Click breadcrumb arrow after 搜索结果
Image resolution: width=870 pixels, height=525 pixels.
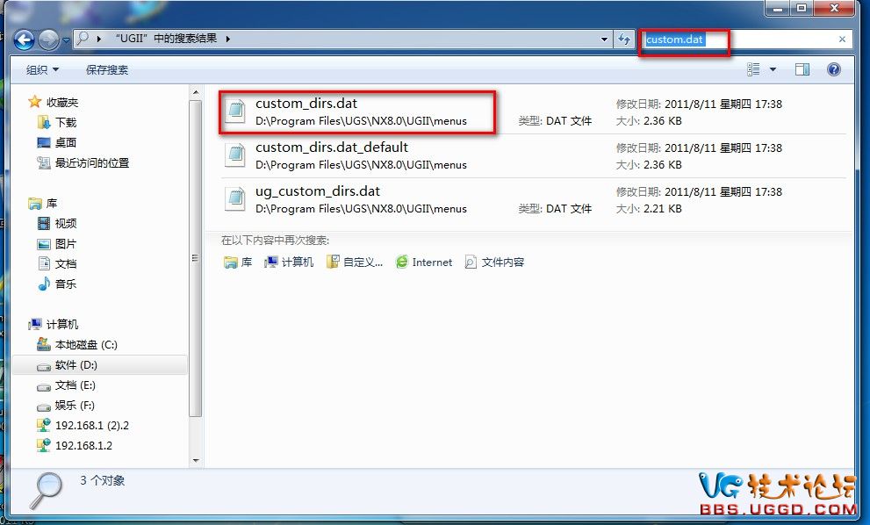[x=227, y=39]
